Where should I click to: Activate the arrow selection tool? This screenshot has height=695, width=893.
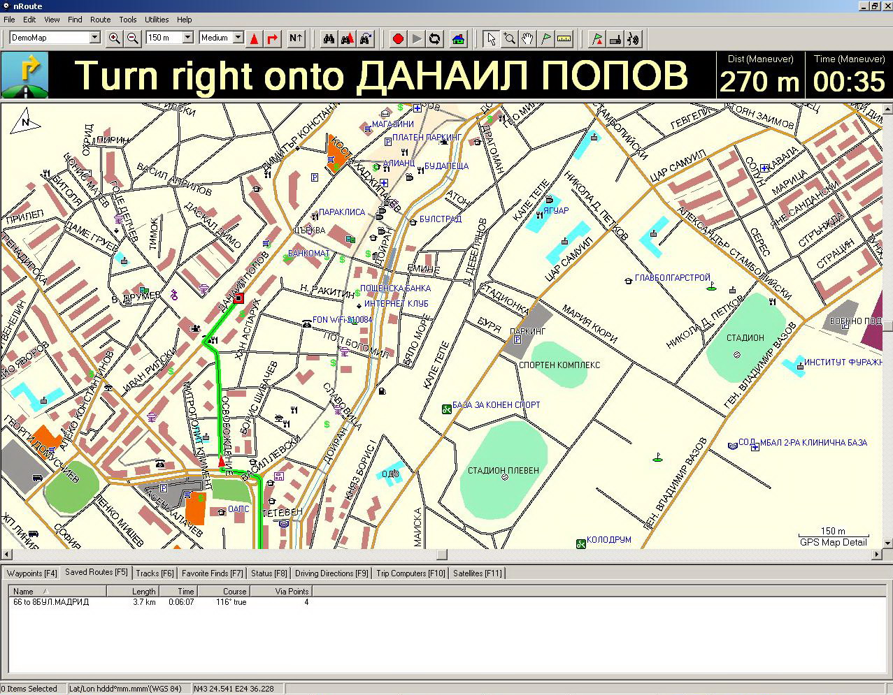pyautogui.click(x=491, y=38)
